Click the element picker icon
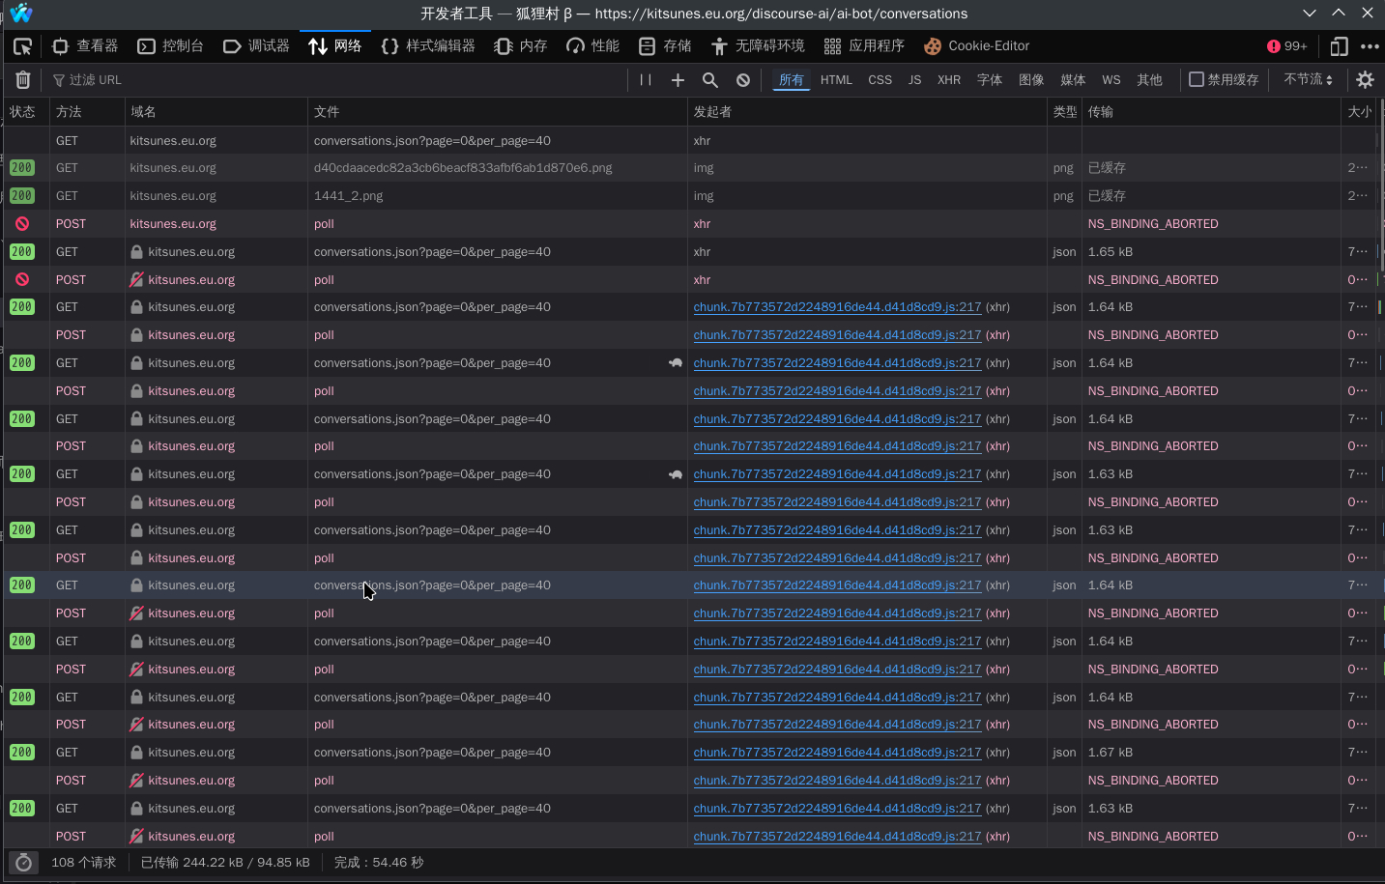1385x884 pixels. click(x=22, y=46)
